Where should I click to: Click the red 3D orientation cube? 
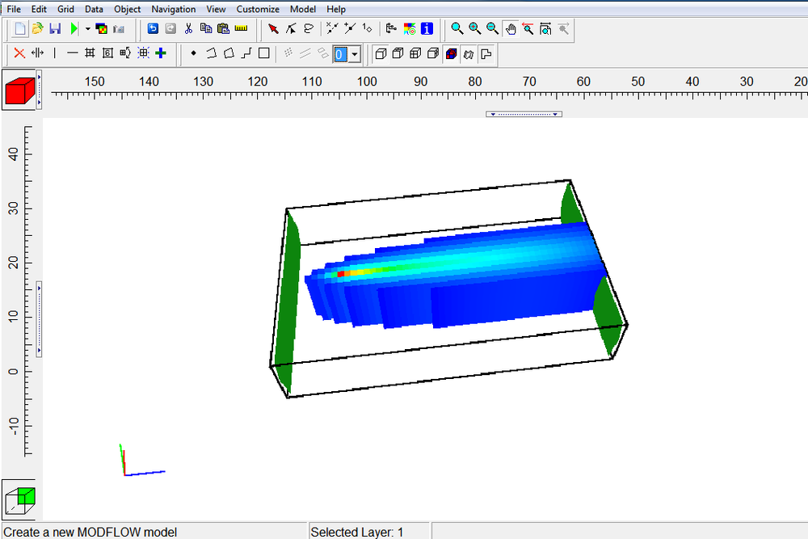pos(18,89)
